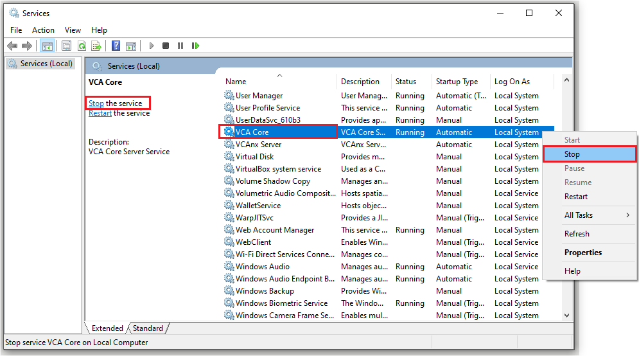This screenshot has width=639, height=356.
Task: Click the Stop the service link
Action: point(96,103)
